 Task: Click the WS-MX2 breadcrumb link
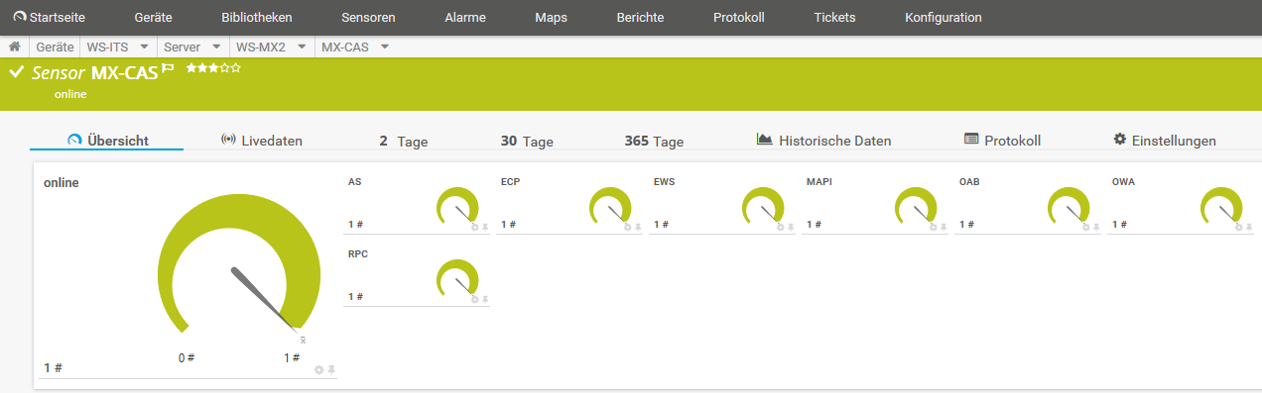tap(261, 47)
